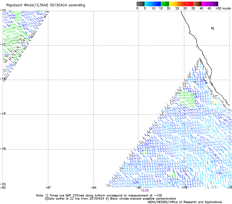Viewport: 232px width, 204px height.
Task: Click the '-16' latitude axis label
Action: [3, 113]
